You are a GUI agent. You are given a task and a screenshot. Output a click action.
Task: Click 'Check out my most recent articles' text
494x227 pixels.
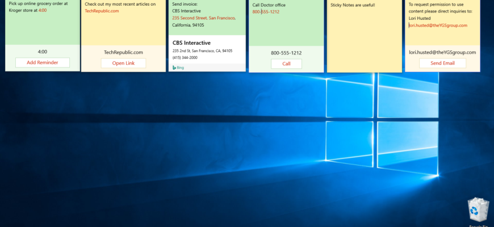[x=117, y=4]
